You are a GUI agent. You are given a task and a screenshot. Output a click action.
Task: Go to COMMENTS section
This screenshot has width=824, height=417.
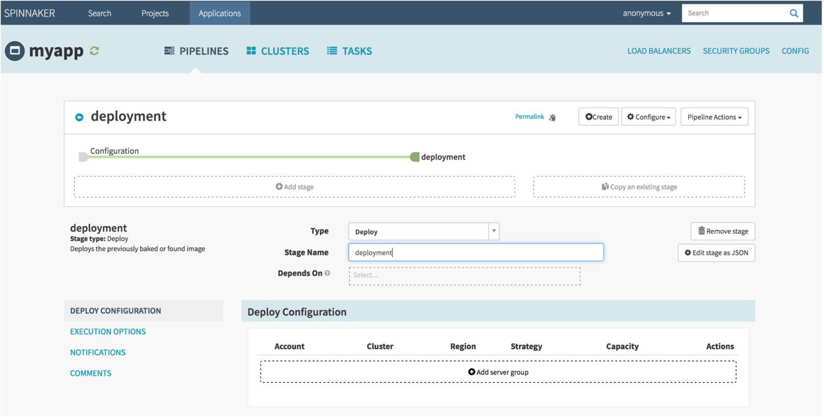click(91, 373)
